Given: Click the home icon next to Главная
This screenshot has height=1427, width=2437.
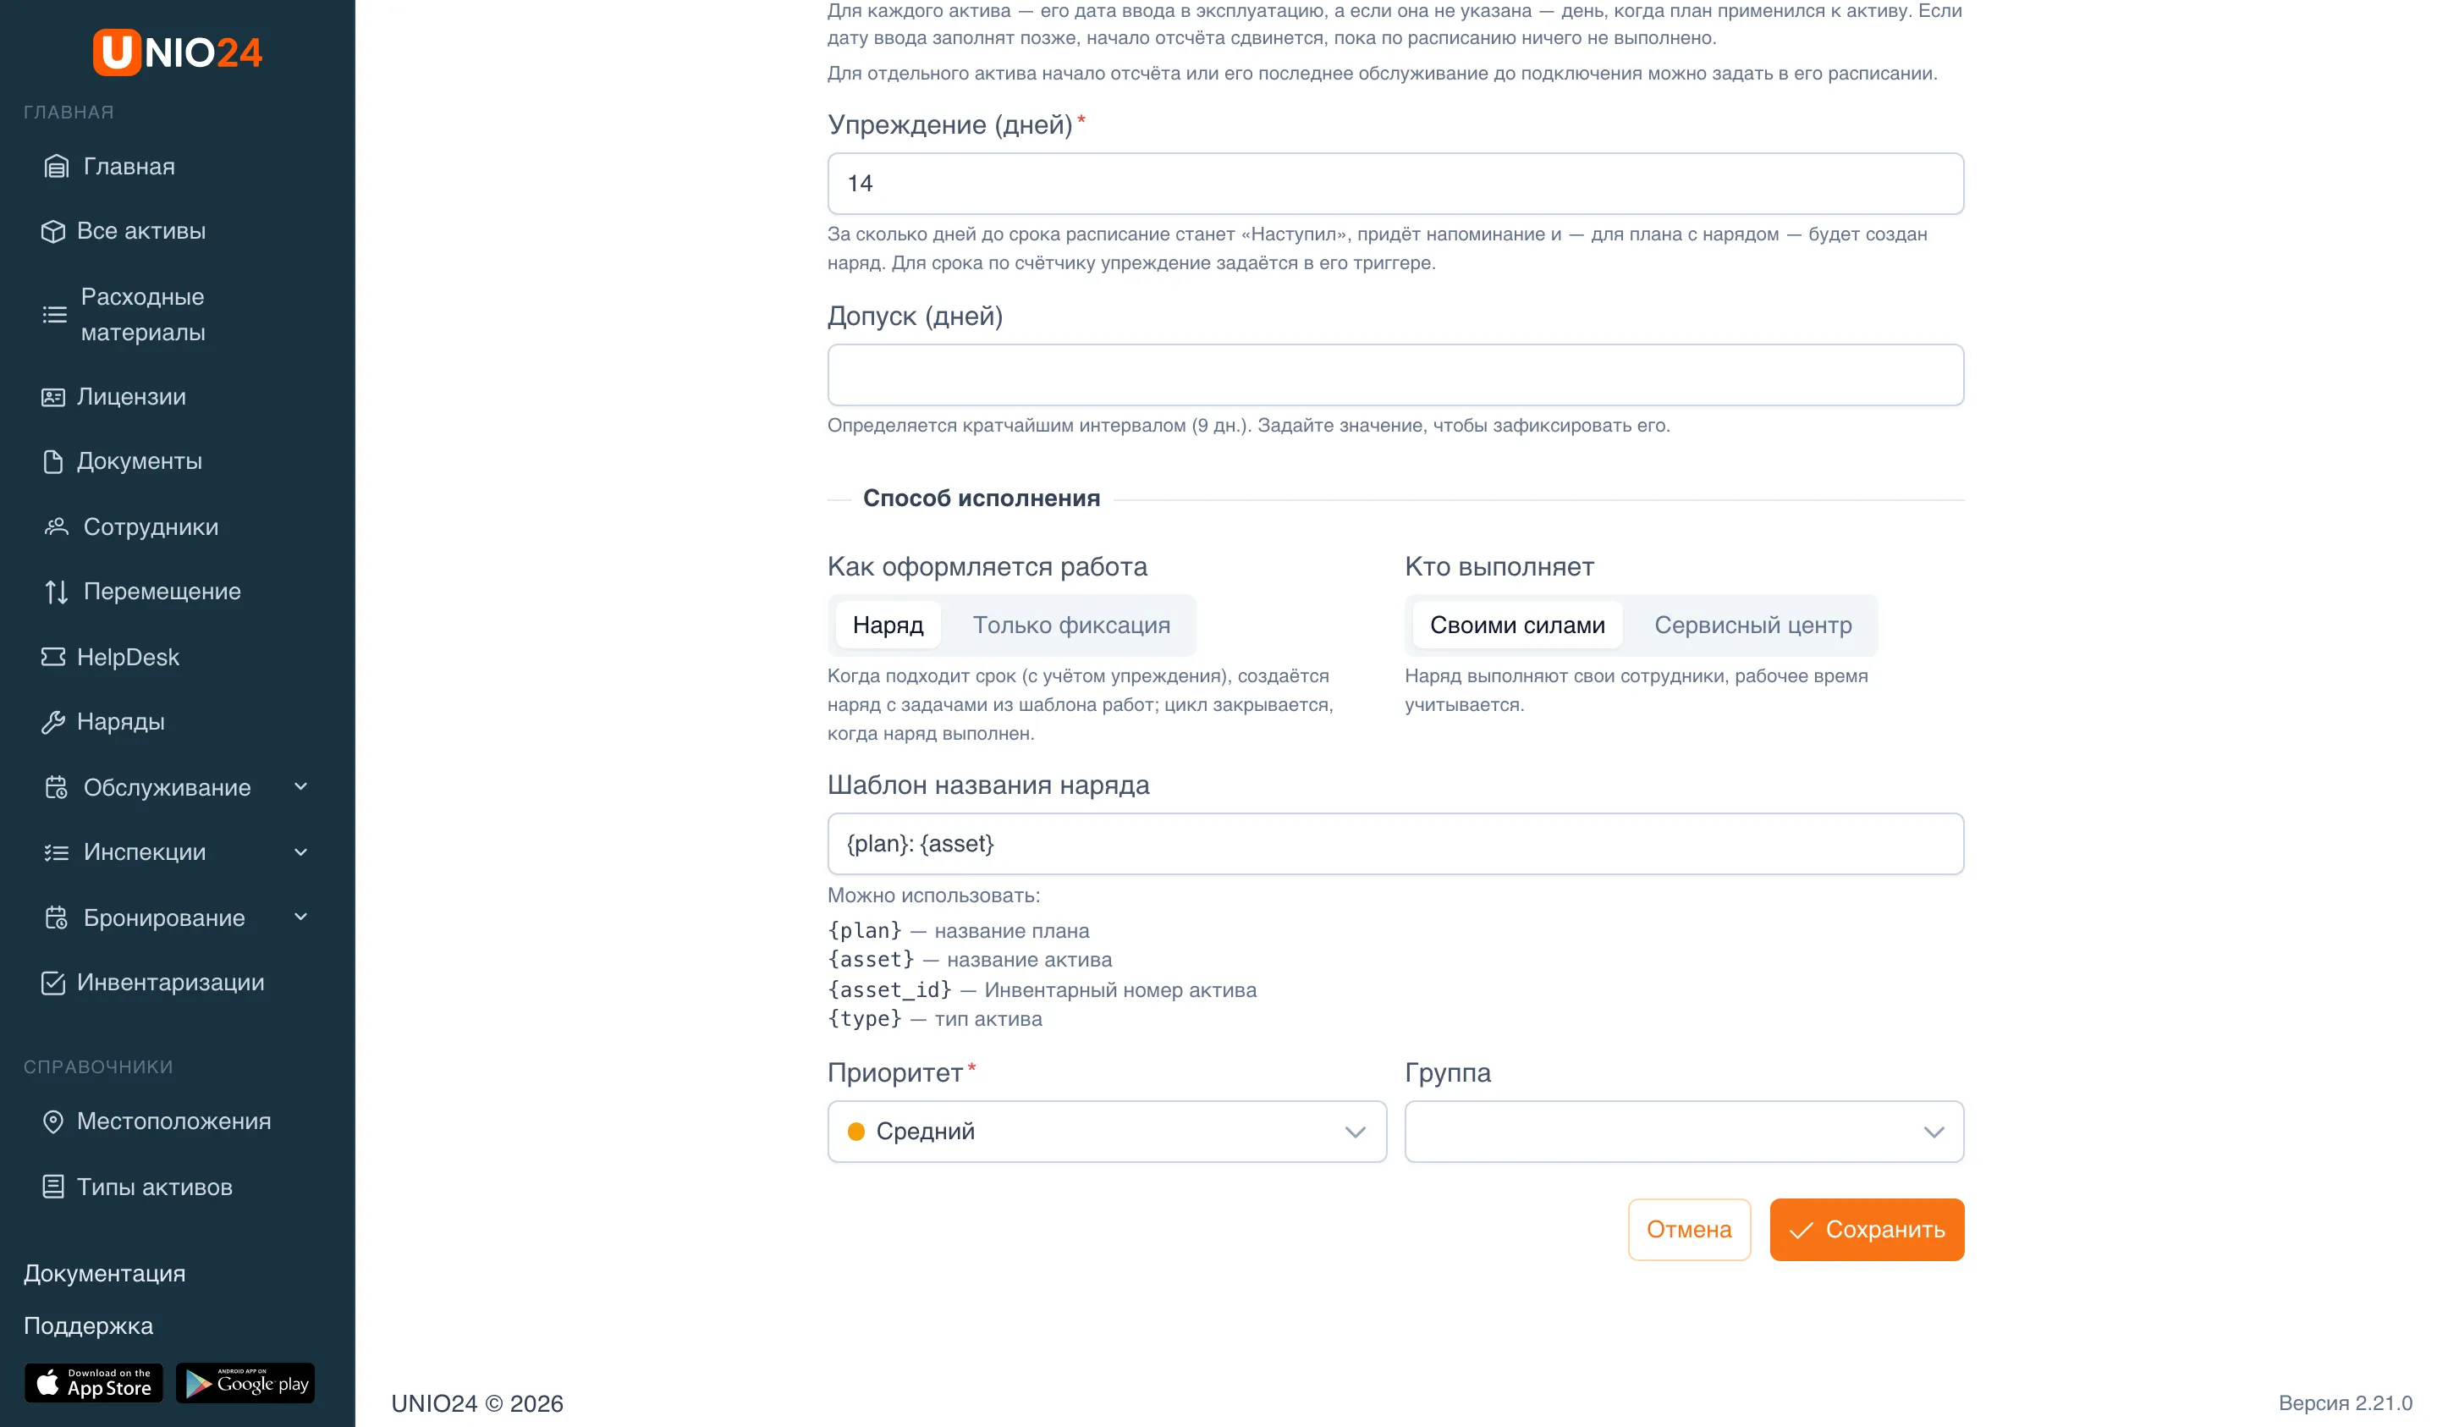Looking at the screenshot, I should tap(56, 167).
